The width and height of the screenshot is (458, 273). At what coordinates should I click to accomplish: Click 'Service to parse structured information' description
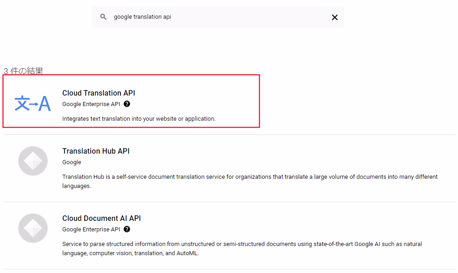point(242,248)
